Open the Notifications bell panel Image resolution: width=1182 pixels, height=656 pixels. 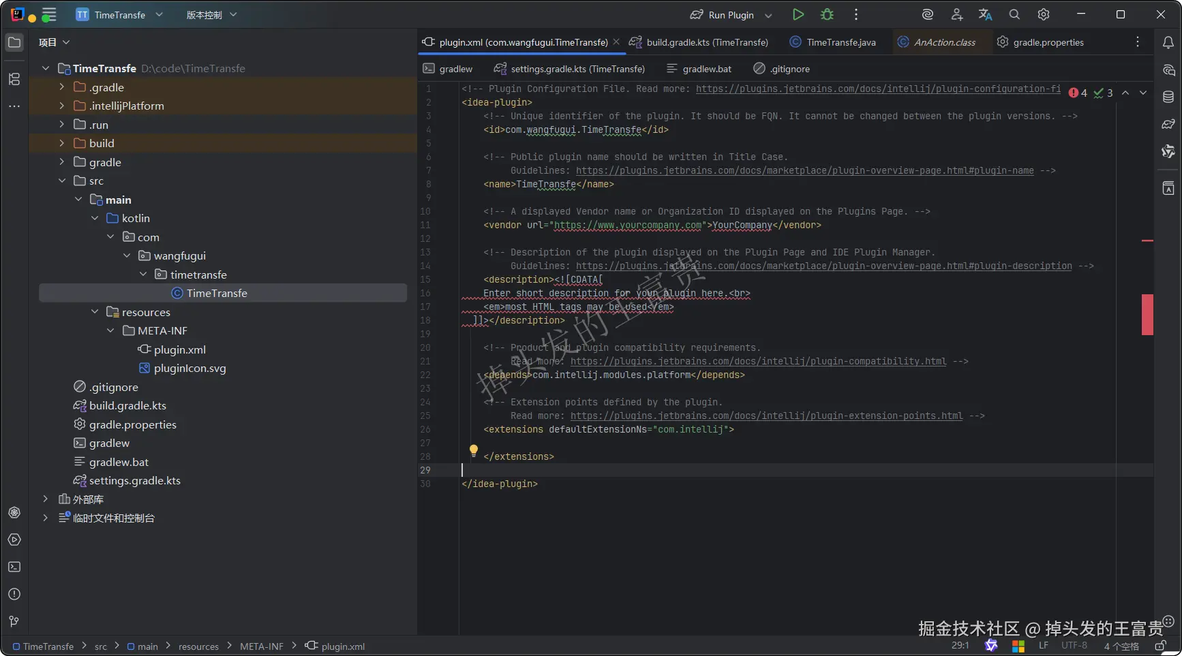point(1168,42)
